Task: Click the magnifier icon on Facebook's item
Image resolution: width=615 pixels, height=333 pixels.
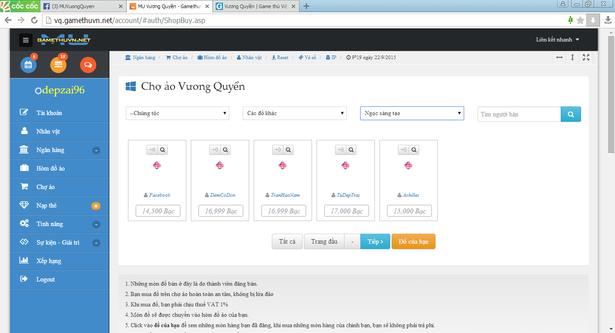Action: coord(163,150)
